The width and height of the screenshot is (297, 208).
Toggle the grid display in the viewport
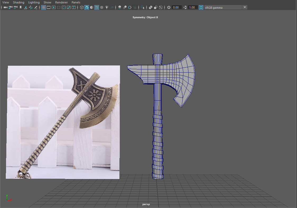pyautogui.click(x=44, y=7)
